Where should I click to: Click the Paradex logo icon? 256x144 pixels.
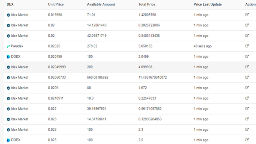[8, 46]
